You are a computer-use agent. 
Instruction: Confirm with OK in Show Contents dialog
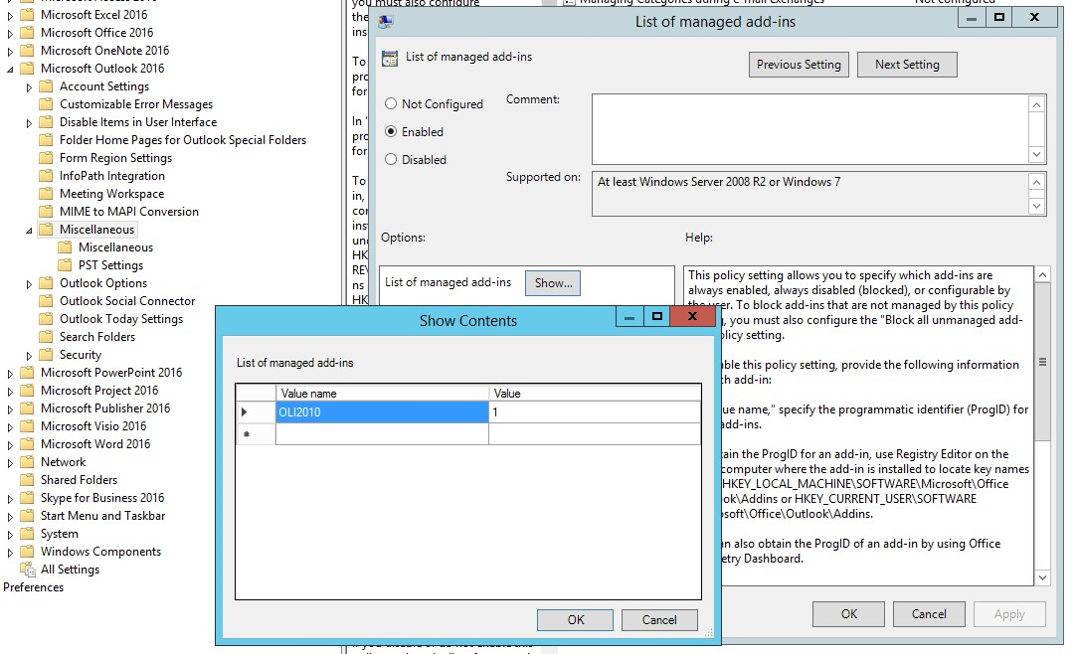click(575, 620)
